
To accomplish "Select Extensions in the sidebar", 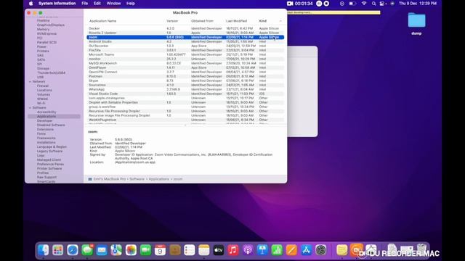I will 45,129.
